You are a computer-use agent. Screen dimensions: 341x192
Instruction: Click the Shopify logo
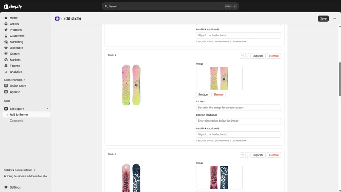(13, 6)
